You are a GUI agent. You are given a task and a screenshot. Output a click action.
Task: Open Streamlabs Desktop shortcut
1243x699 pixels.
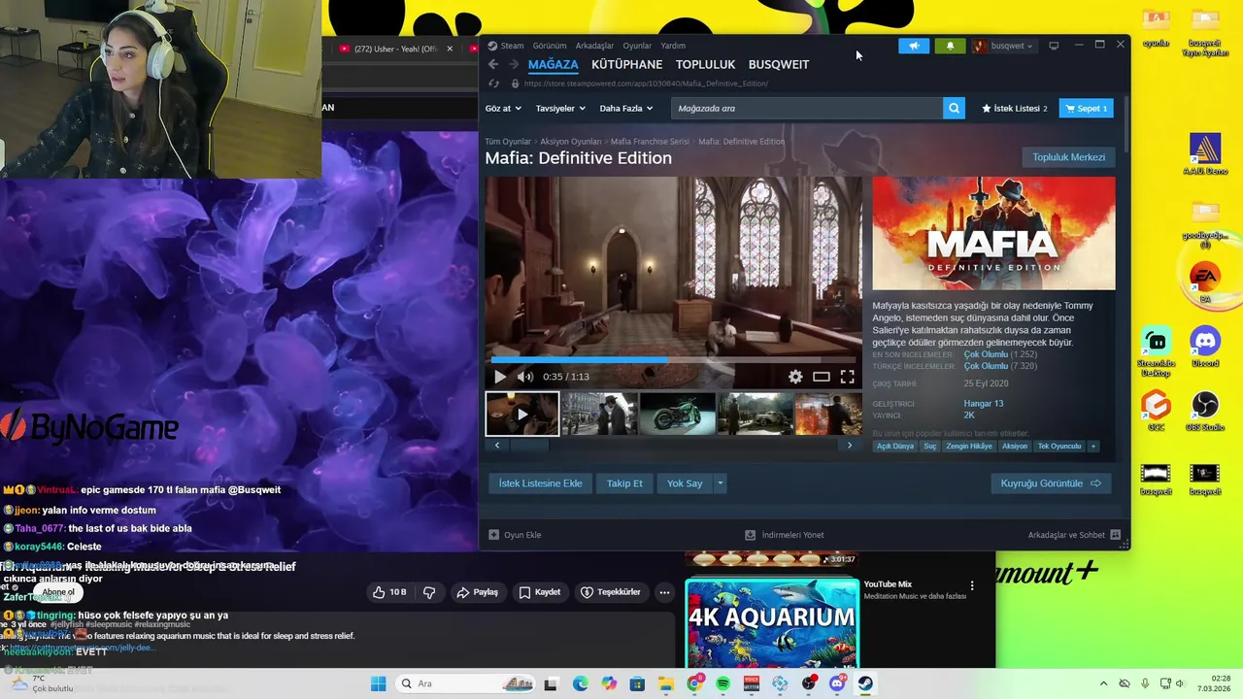pos(1156,349)
